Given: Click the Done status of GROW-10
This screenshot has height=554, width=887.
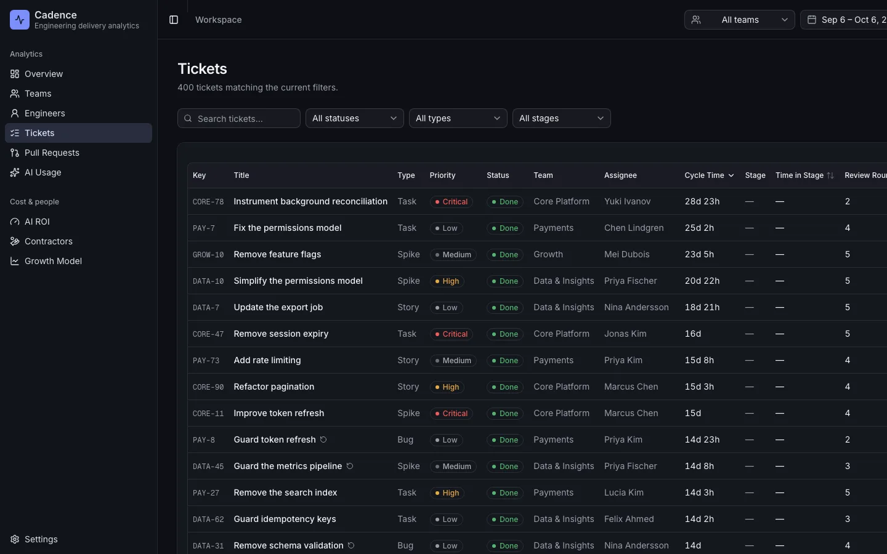Looking at the screenshot, I should tap(505, 255).
